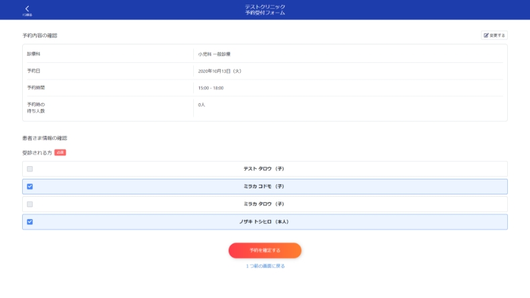Check the ミラカ タロウ (子) checkbox
The height and width of the screenshot is (298, 530).
(30, 204)
